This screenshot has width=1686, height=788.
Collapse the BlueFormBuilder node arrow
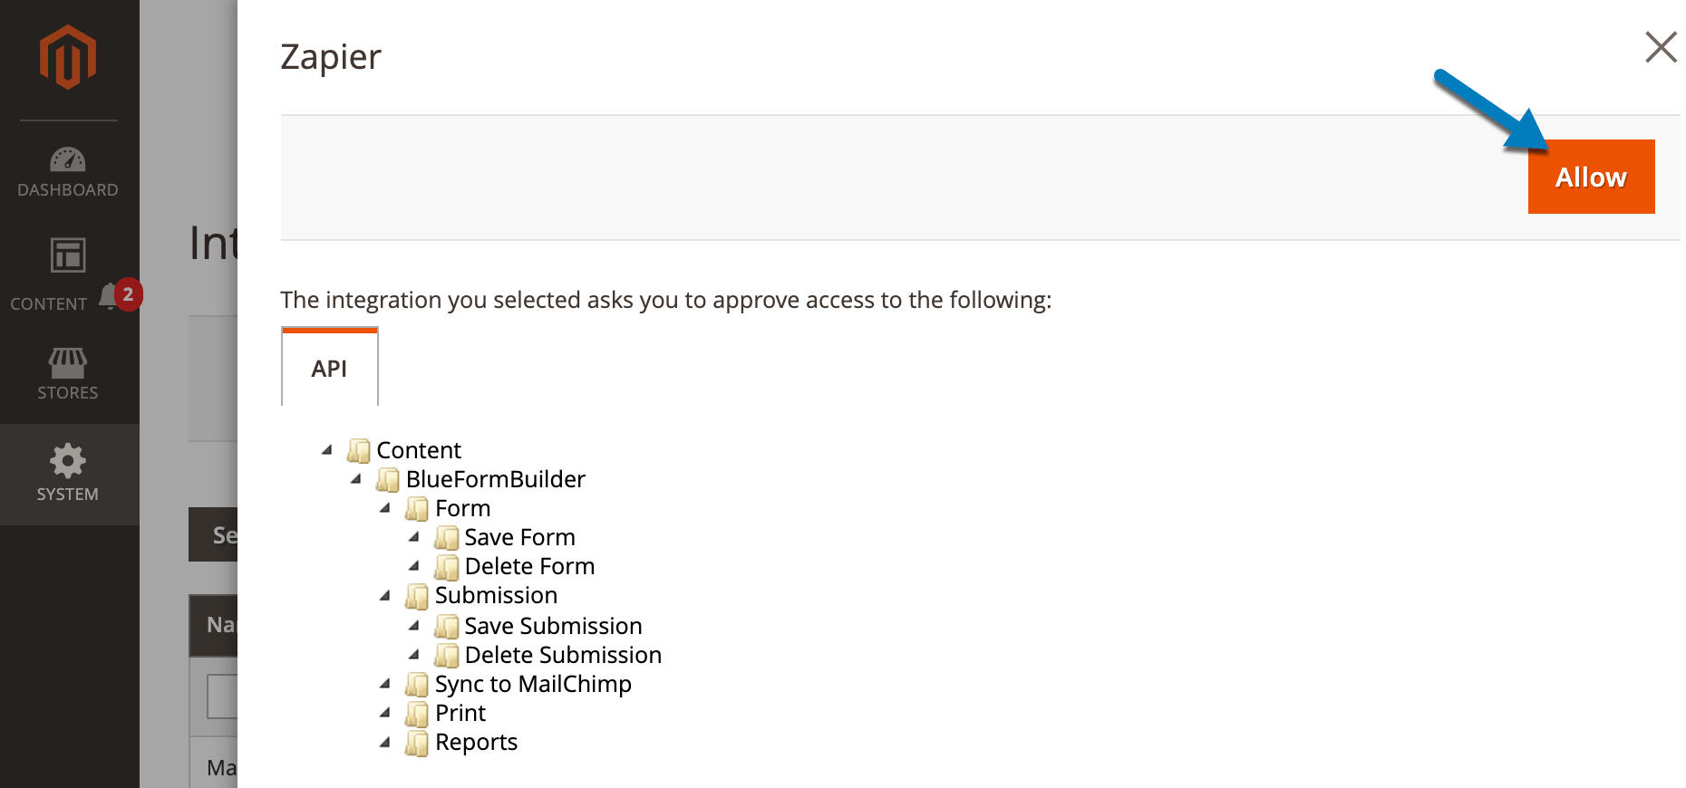356,479
